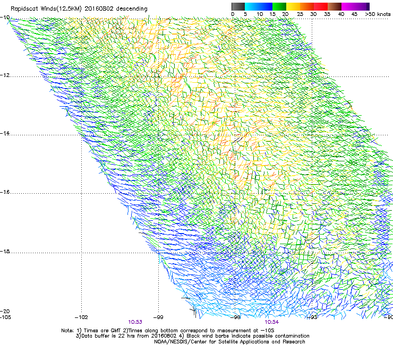Click the '-18' latitude axis label
This screenshot has height=345, width=393.
pyautogui.click(x=5, y=251)
